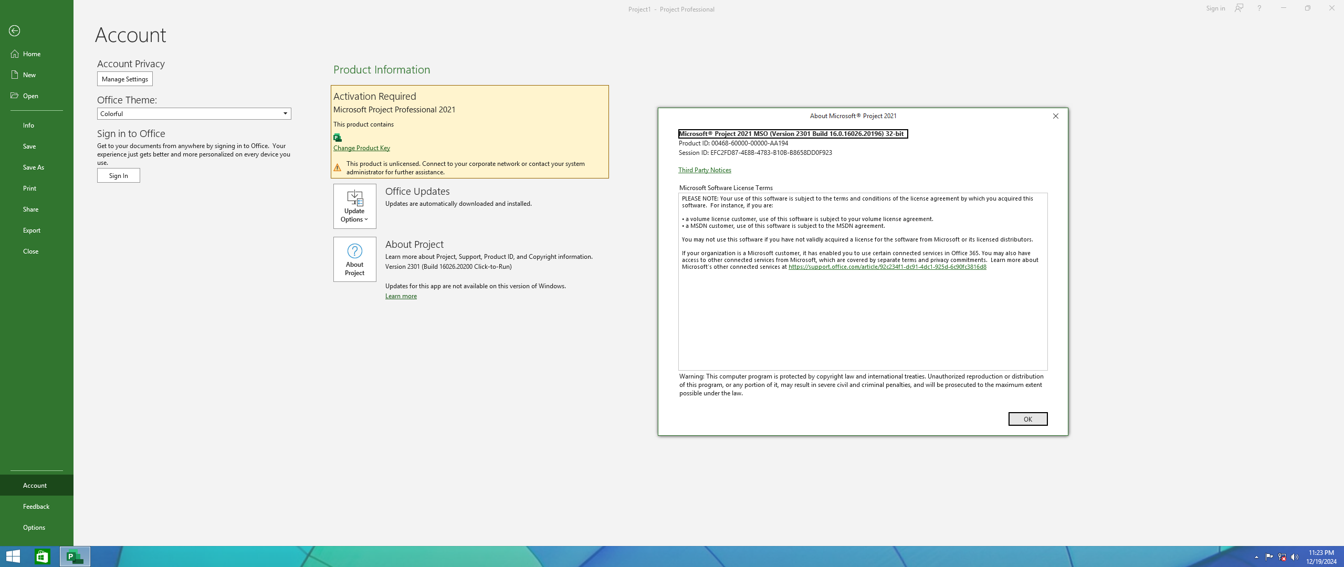The image size is (1344, 567).
Task: Open the Info tab
Action: tap(37, 125)
